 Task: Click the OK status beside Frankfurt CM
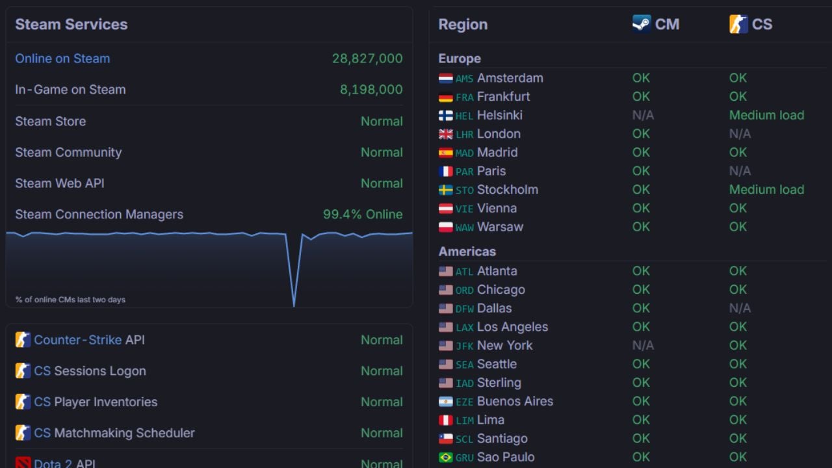coord(641,96)
